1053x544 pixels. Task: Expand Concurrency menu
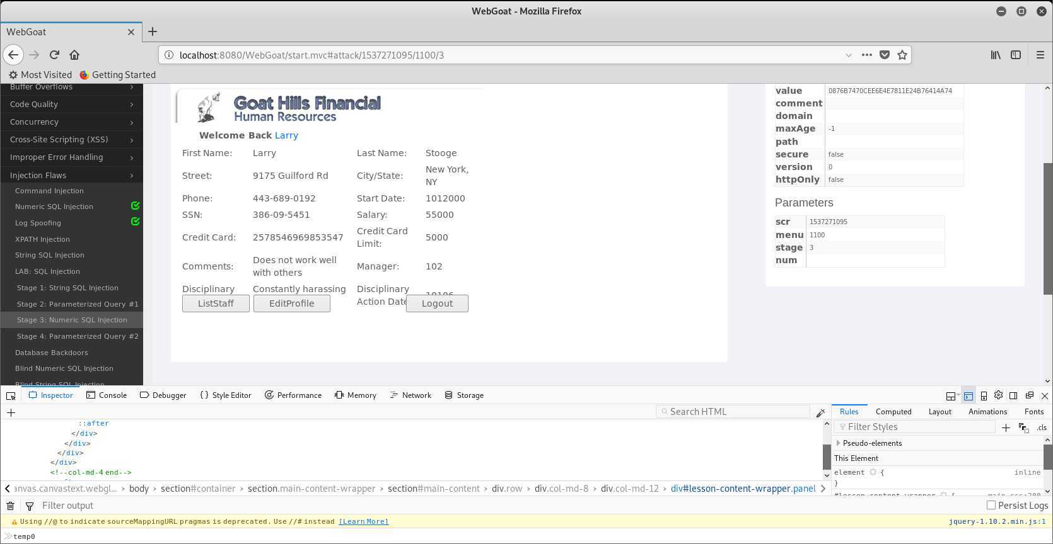tap(71, 122)
